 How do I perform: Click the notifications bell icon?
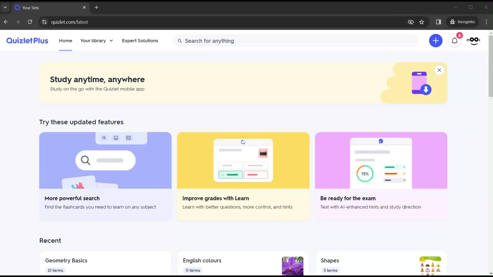click(x=455, y=41)
